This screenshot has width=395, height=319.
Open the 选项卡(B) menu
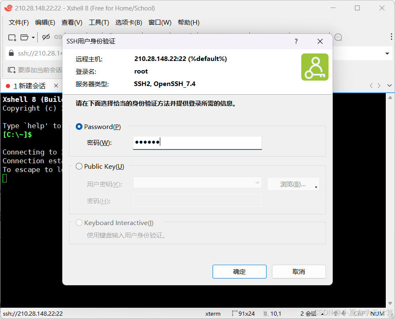pos(129,23)
